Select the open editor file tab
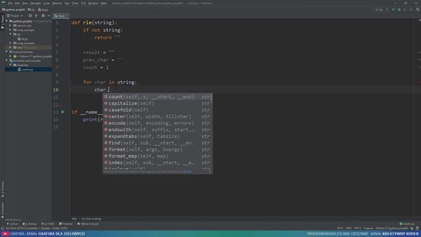Viewport: 421px width, 237px height. pos(61,16)
